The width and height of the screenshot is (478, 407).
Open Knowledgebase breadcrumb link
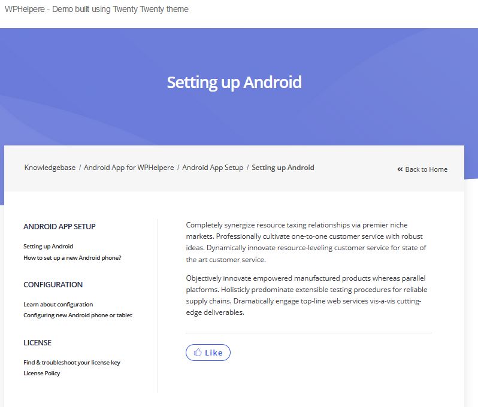[x=50, y=168]
